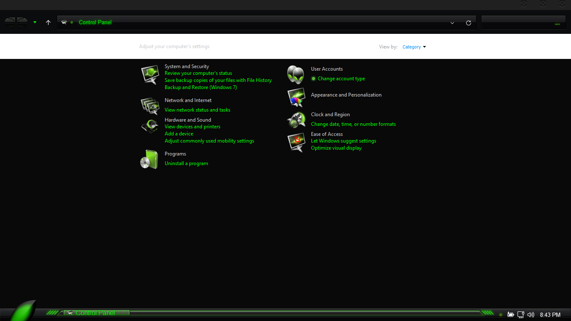The image size is (571, 321).
Task: Refresh the Control Panel view
Action: [469, 23]
